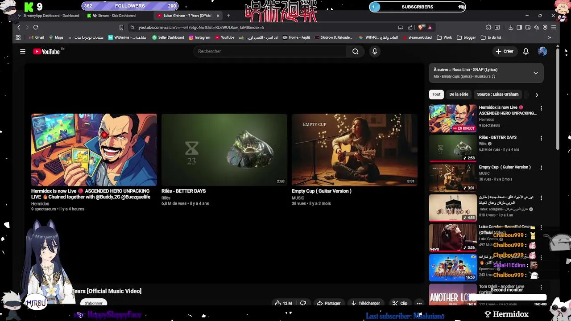Open YouTube notifications bell
Screen dimensions: 571x321
pos(526,51)
